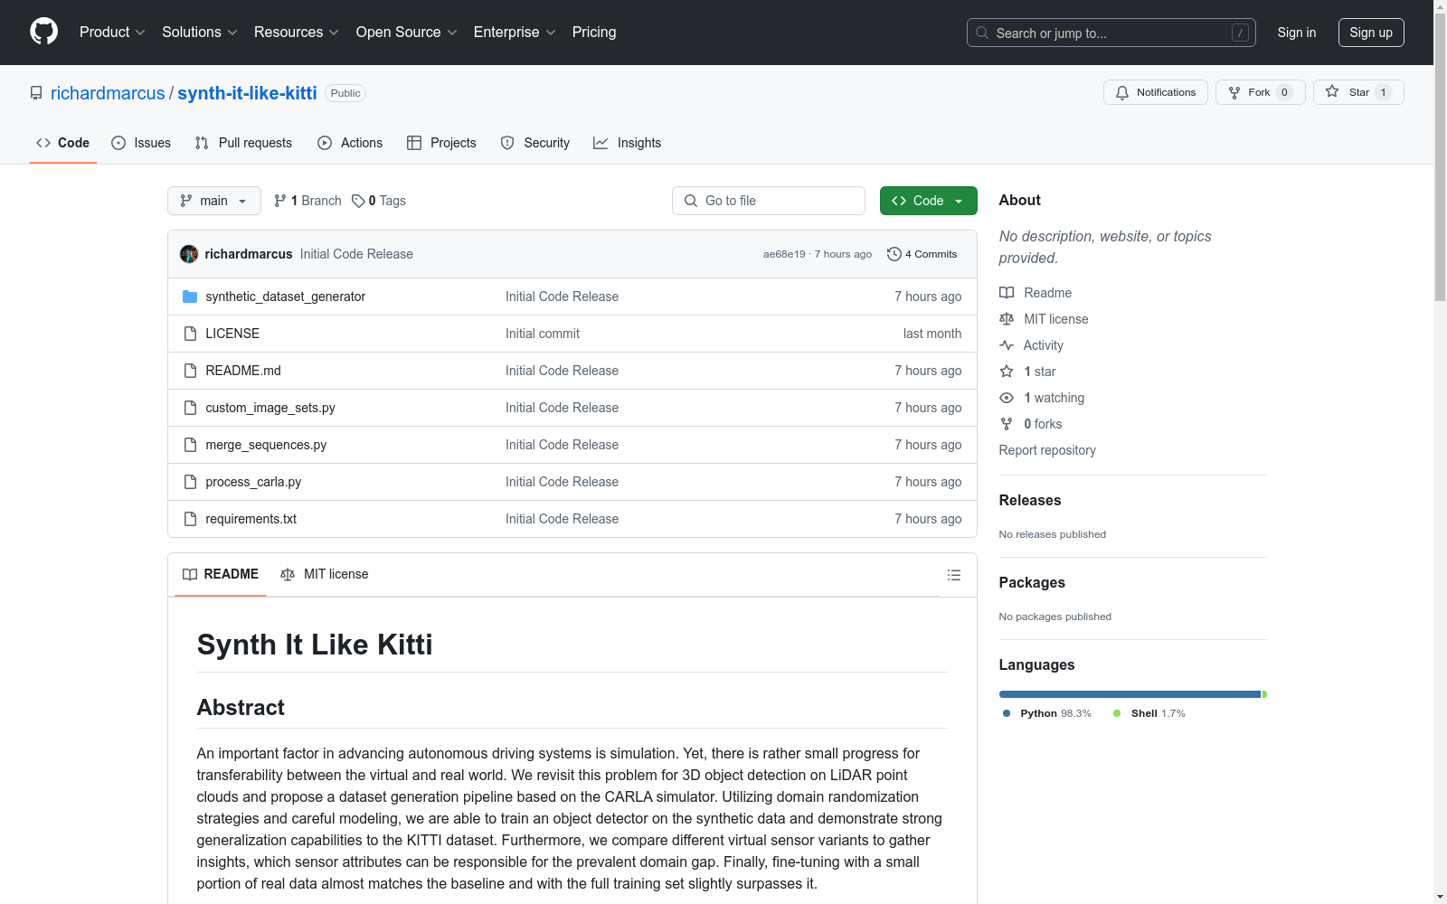Viewport: 1447px width, 904px height.
Task: Click the Fork button
Action: click(1260, 92)
